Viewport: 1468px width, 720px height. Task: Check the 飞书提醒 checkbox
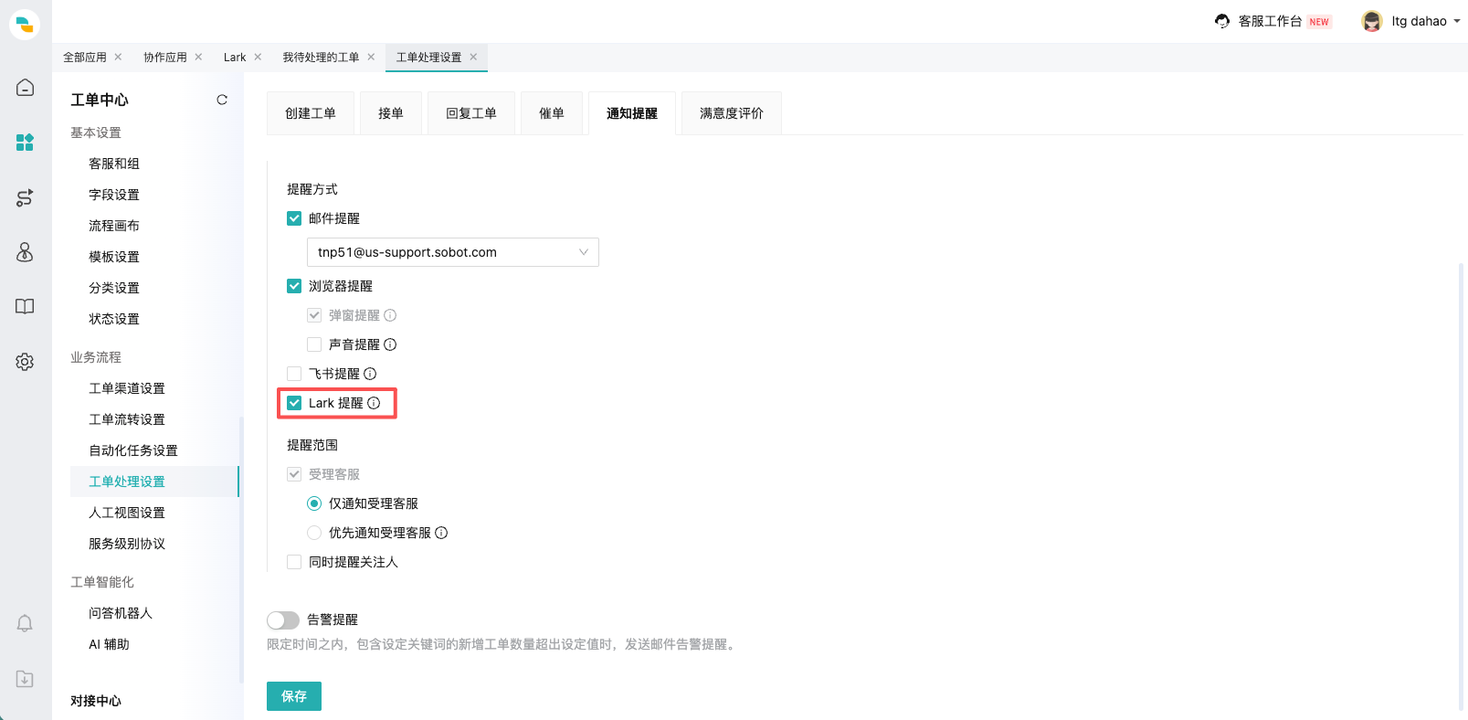(294, 374)
